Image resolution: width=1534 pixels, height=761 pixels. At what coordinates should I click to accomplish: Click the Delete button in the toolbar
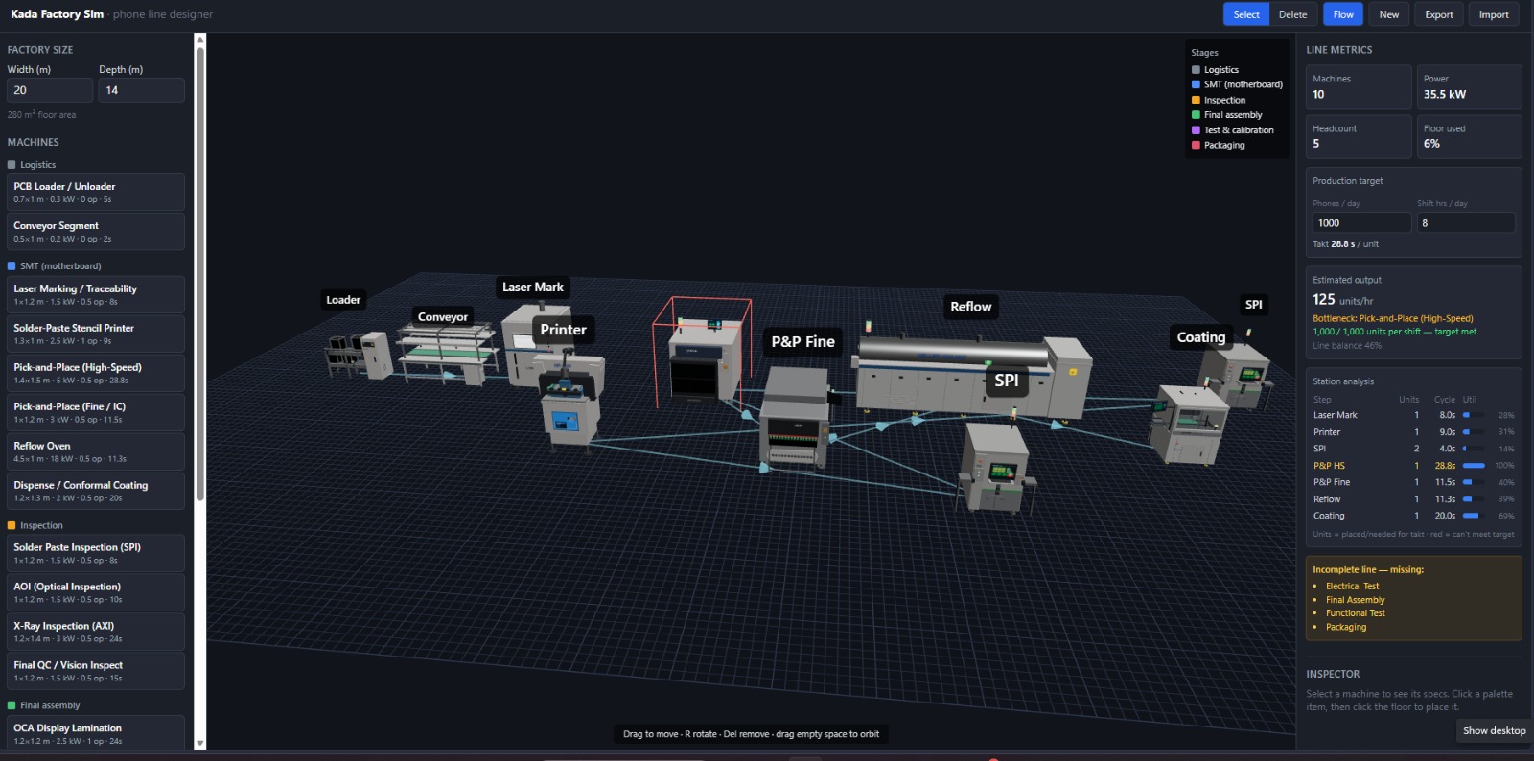pyautogui.click(x=1292, y=14)
